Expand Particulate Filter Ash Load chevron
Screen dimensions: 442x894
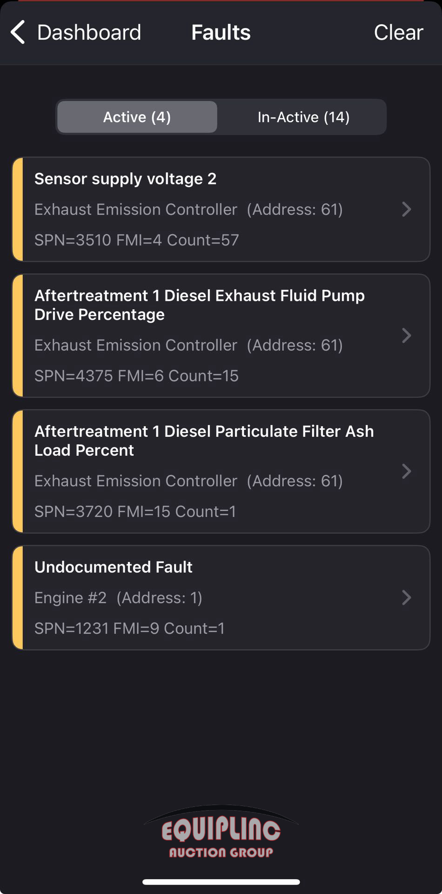[x=406, y=471]
